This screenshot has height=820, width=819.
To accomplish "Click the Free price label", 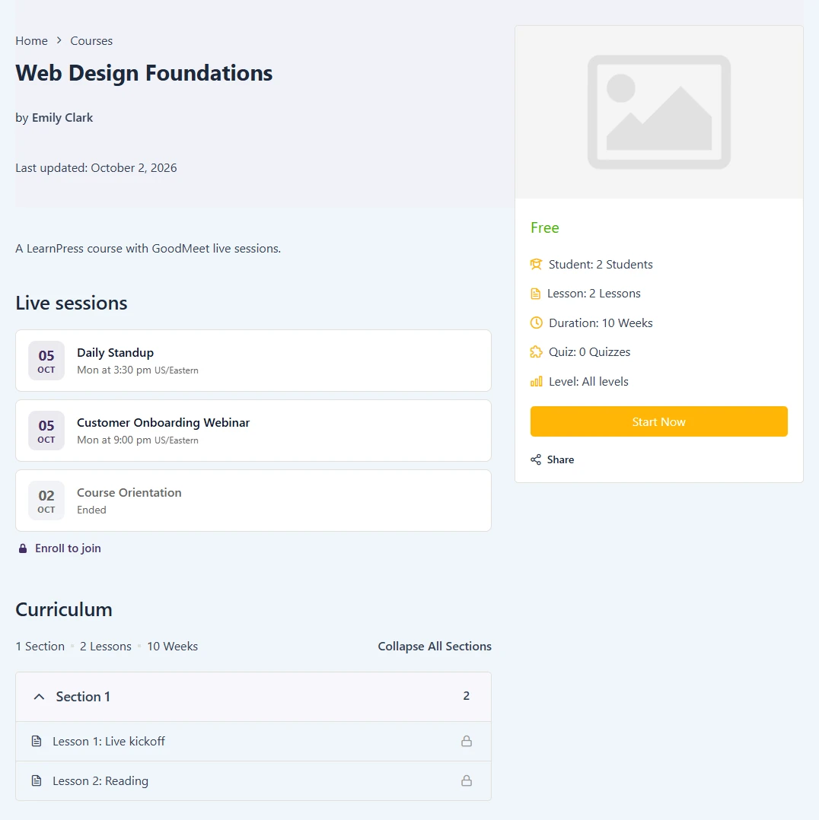I will pos(545,227).
